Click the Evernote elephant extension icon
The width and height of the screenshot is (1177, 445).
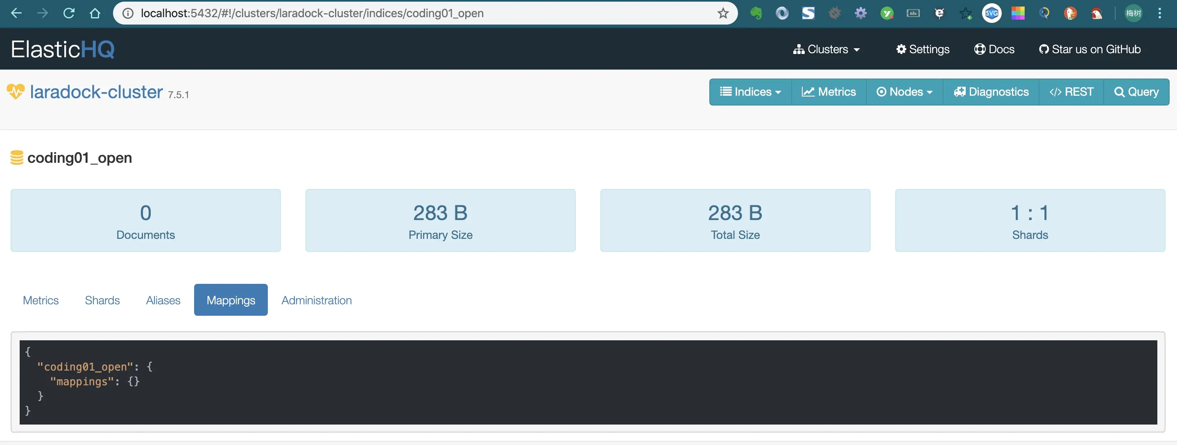click(756, 13)
